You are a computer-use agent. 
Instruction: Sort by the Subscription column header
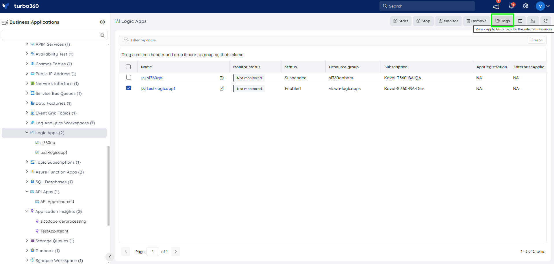pyautogui.click(x=396, y=67)
